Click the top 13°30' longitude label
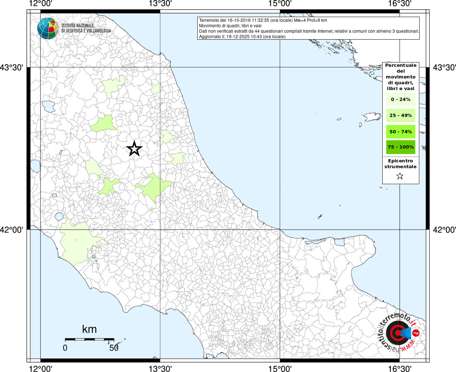This screenshot has width=456, height=372. pos(160,4)
